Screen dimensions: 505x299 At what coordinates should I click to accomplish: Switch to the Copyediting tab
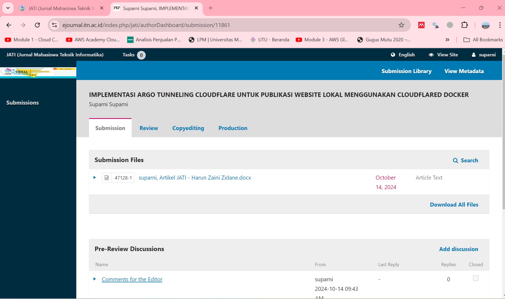(x=188, y=128)
